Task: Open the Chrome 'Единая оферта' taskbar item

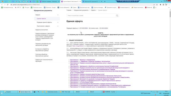Action: (x=25, y=92)
